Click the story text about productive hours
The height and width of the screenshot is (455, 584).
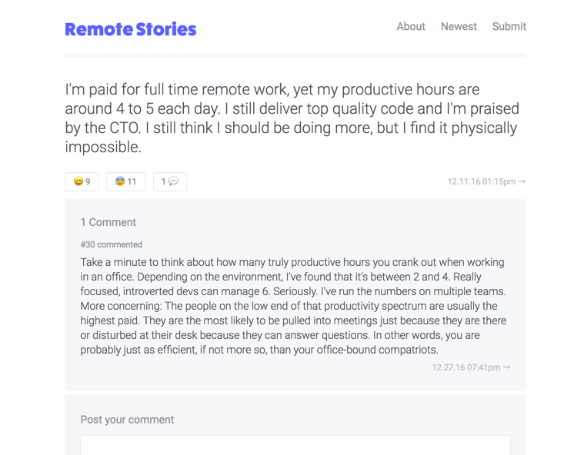pyautogui.click(x=292, y=118)
